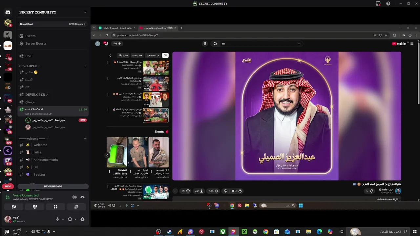Disconnect from voice with the hang-up icon
The width and height of the screenshot is (420, 236).
point(82,197)
